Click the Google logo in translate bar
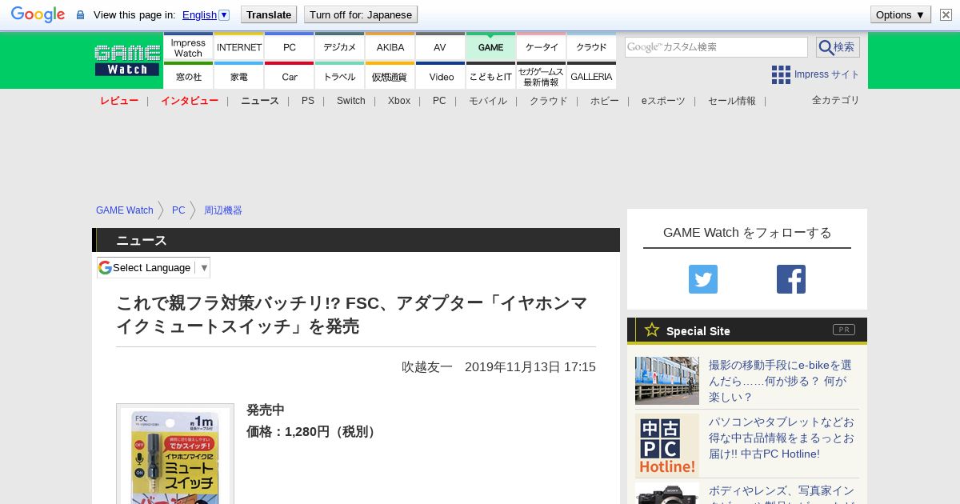 [x=38, y=14]
